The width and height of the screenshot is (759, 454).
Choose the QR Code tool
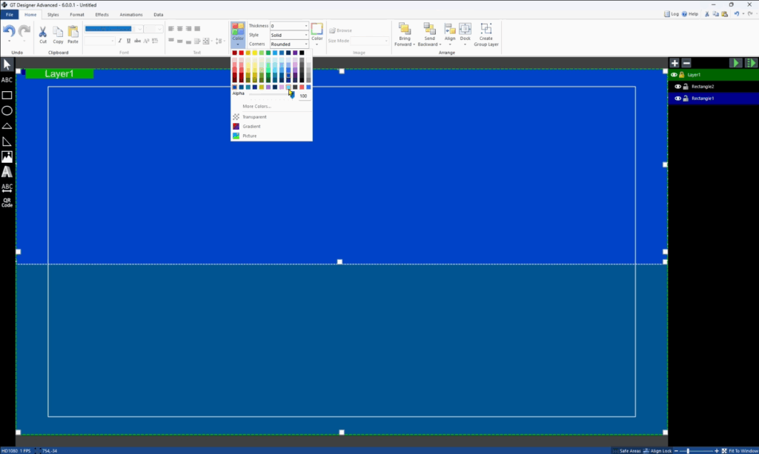click(7, 202)
